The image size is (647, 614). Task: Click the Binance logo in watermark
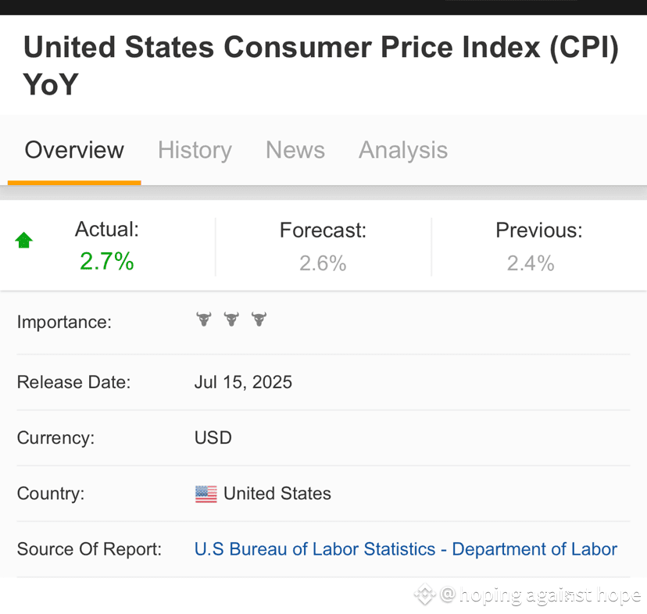425,594
